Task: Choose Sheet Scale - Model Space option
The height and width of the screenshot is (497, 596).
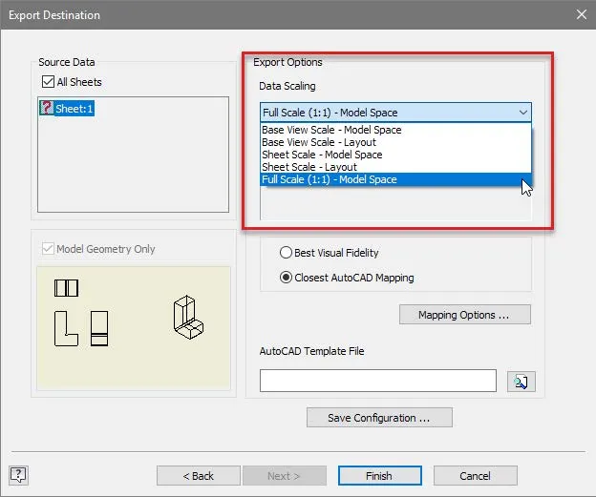Action: coord(395,155)
